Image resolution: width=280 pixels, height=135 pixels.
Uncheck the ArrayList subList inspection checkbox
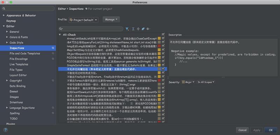click(163, 38)
